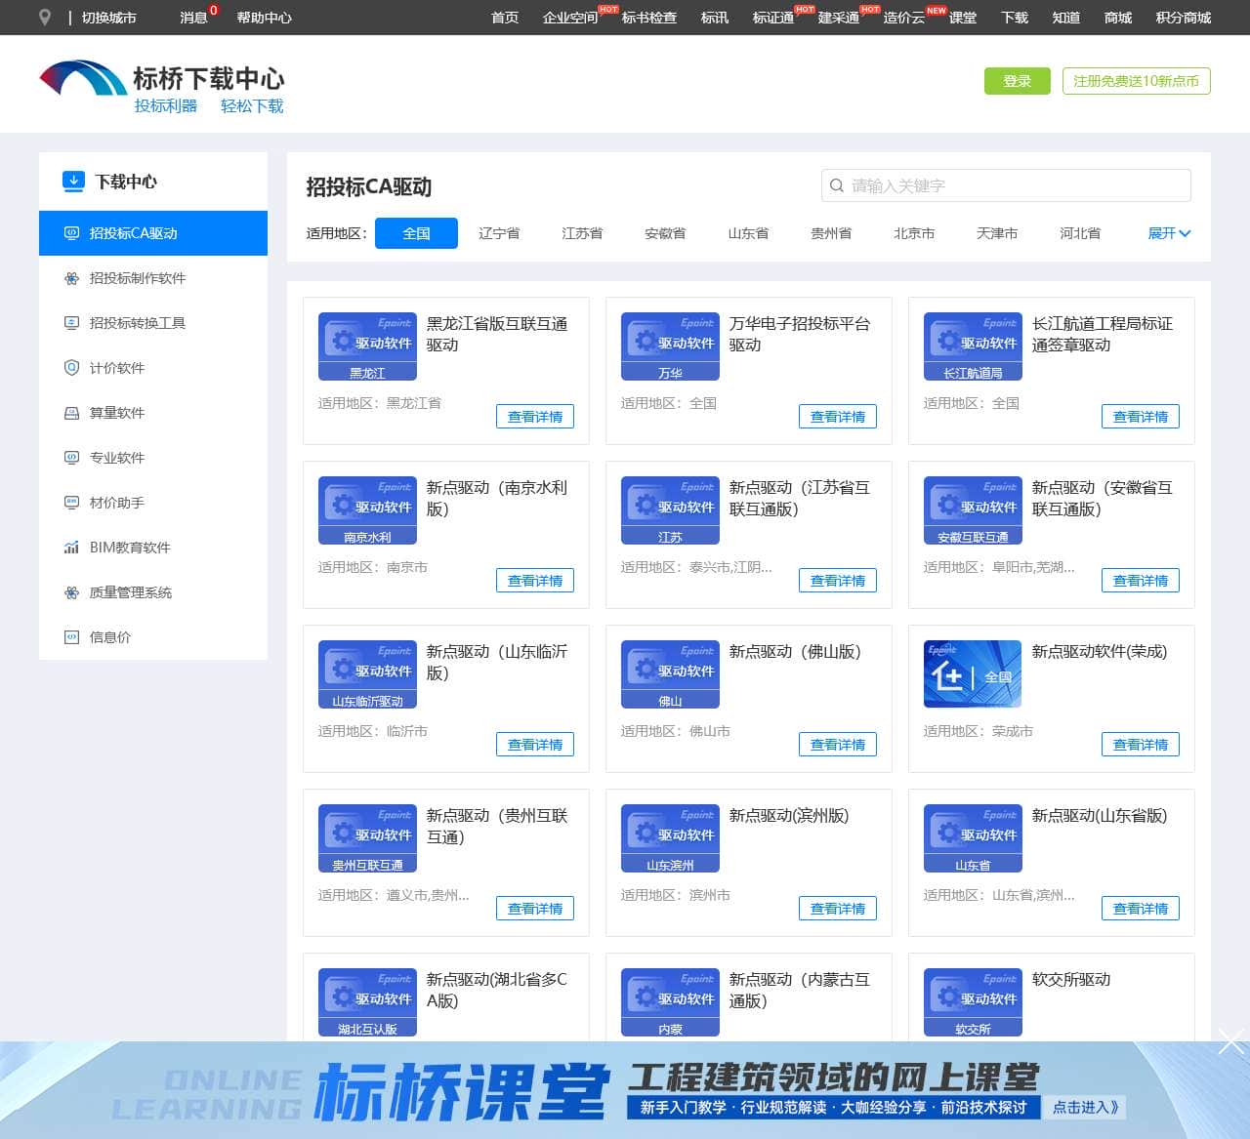View details for 新点驱动（山东临沂版）
Viewport: 1250px width, 1139px height.
[x=535, y=745]
